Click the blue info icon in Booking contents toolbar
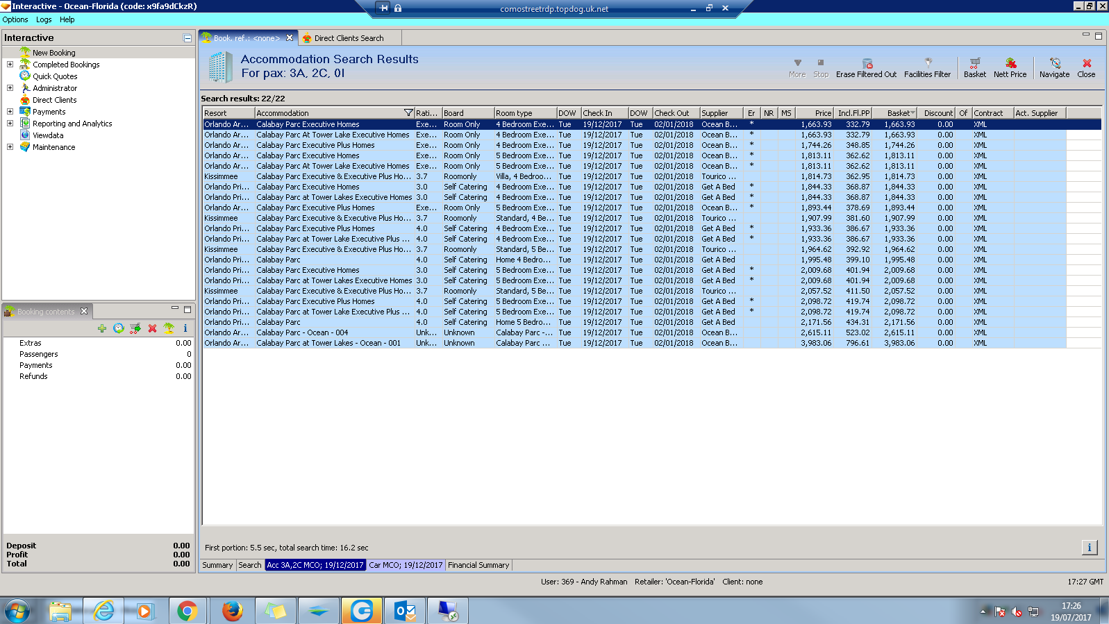 (x=185, y=328)
